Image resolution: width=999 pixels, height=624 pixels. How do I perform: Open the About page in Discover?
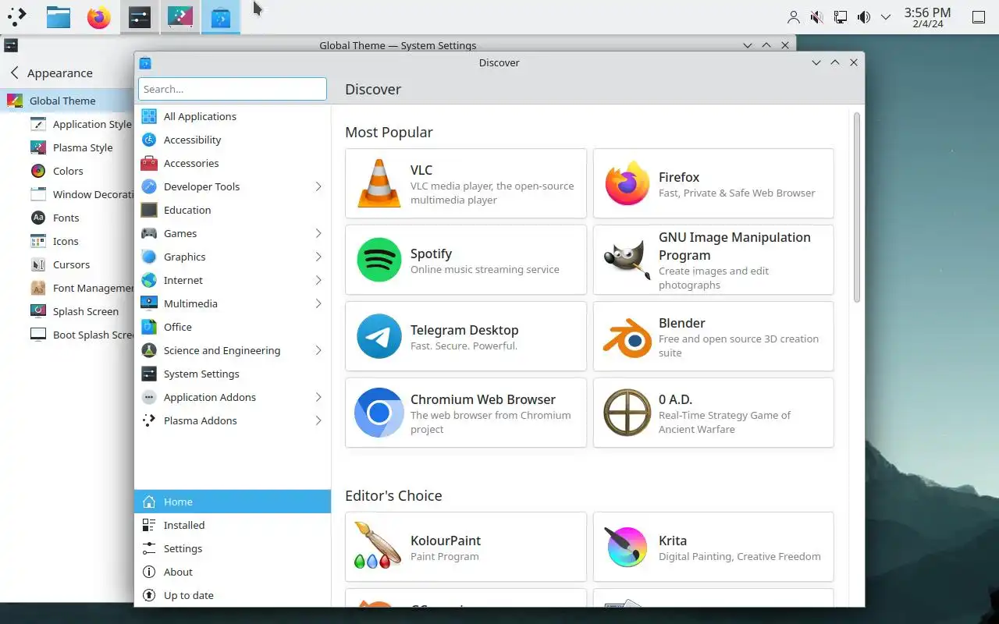coord(233,572)
